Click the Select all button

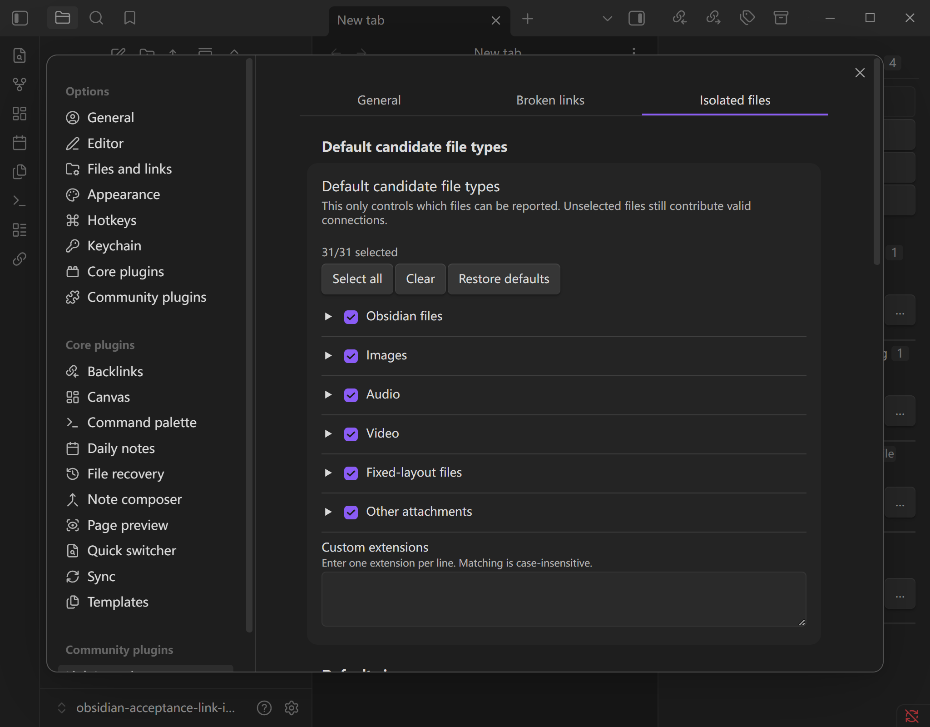[x=357, y=279]
